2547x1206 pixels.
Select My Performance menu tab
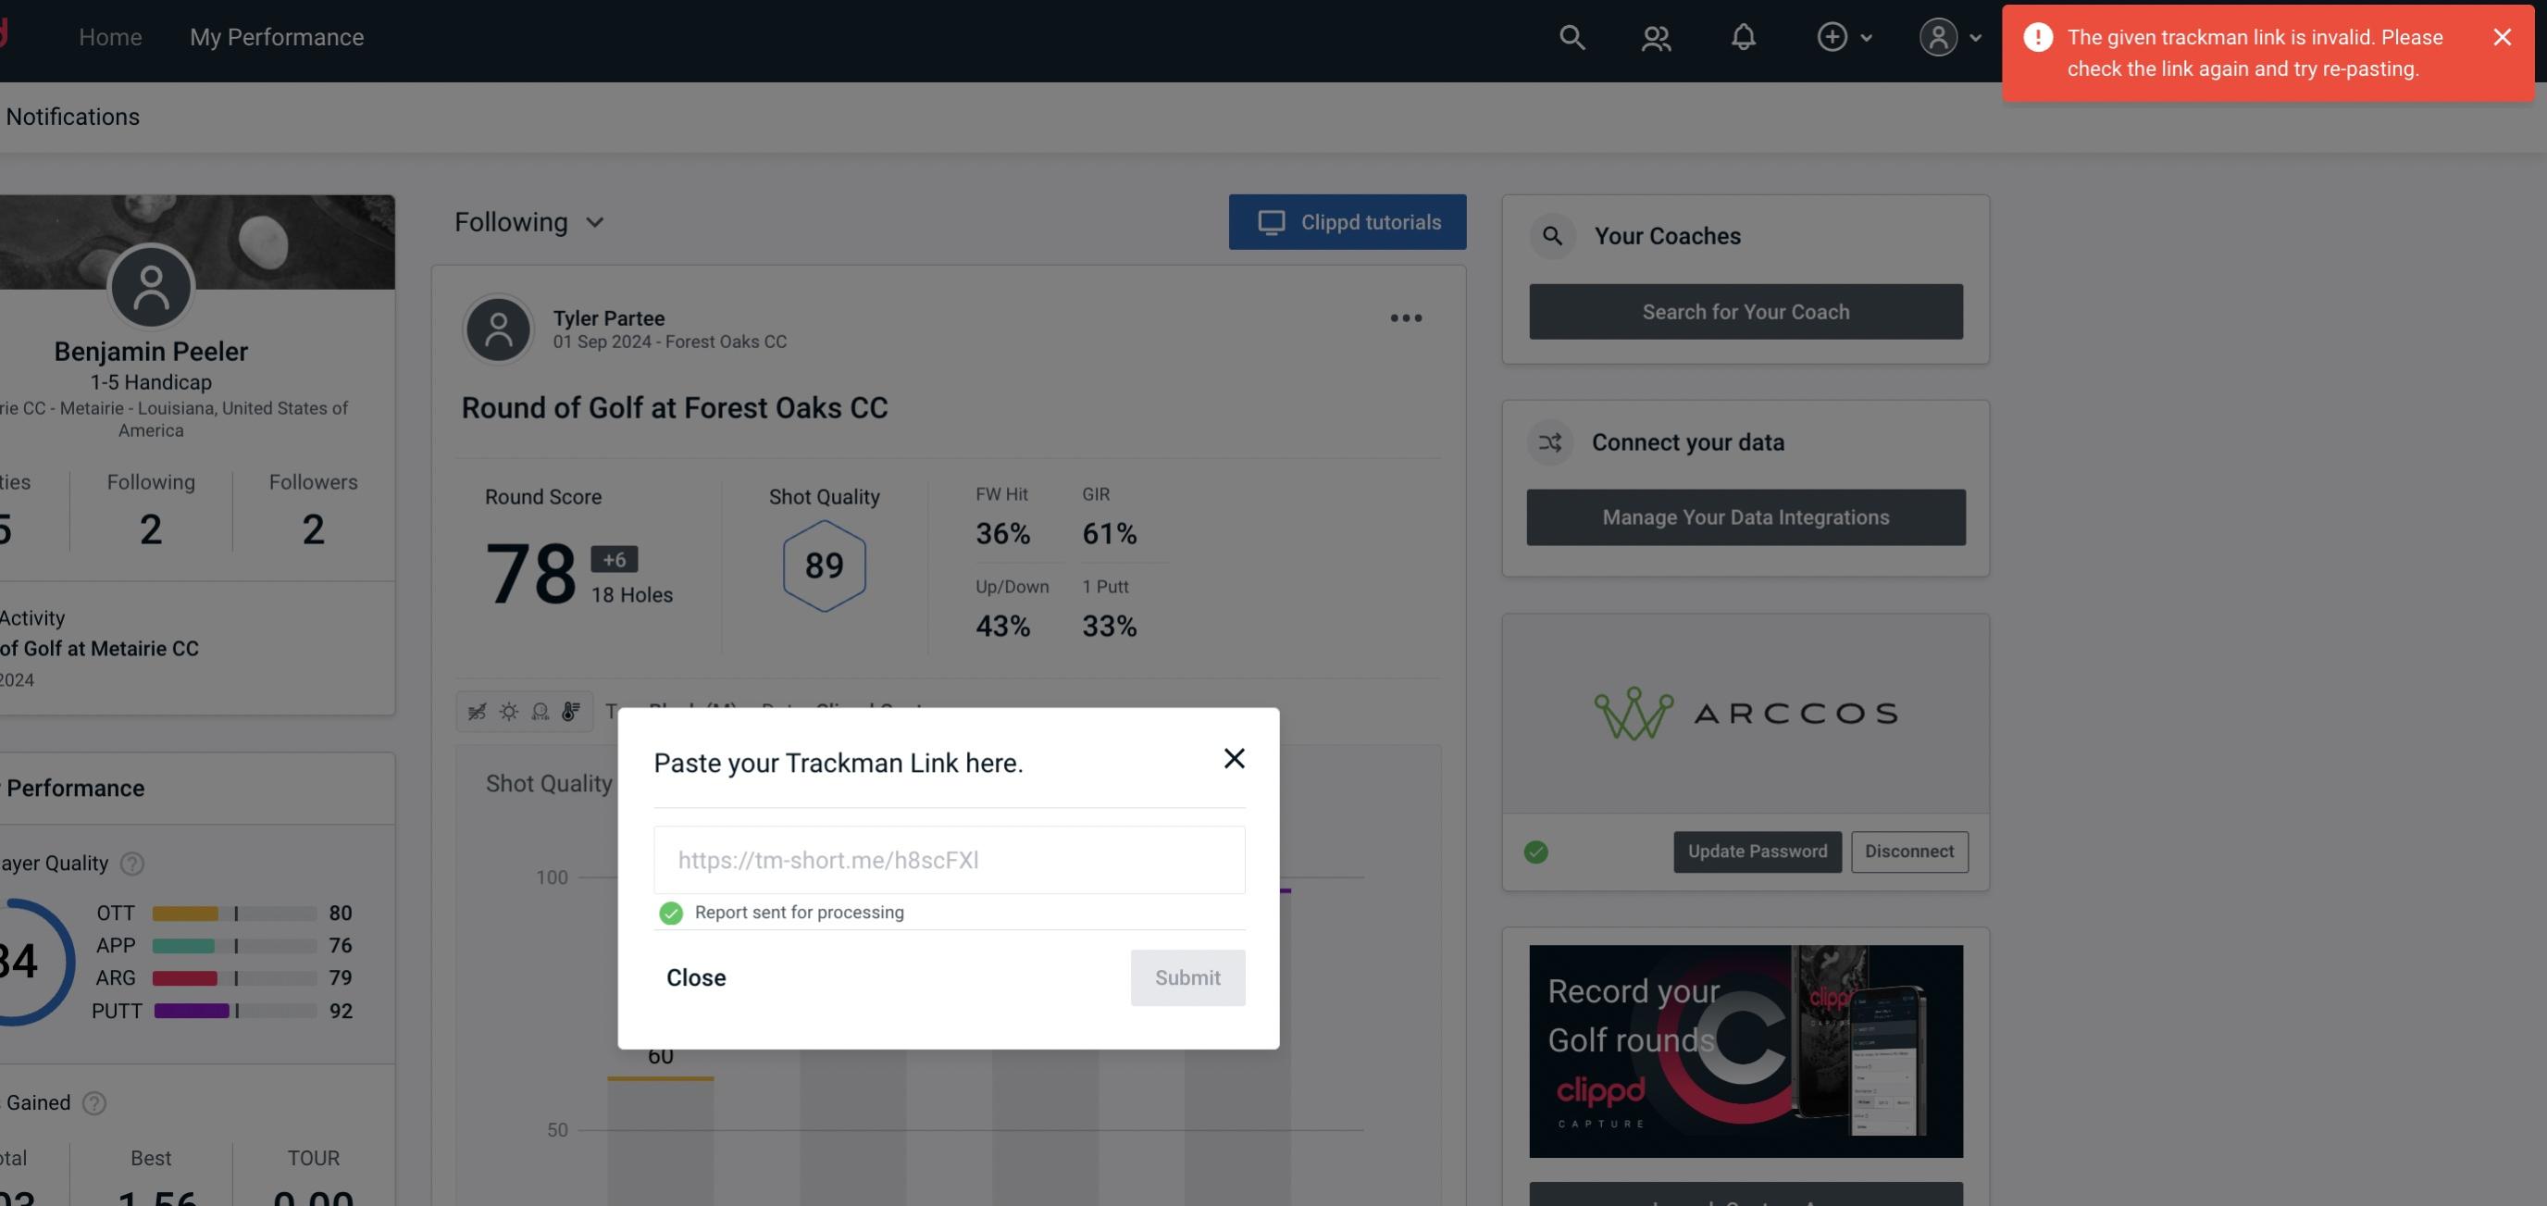tap(276, 34)
